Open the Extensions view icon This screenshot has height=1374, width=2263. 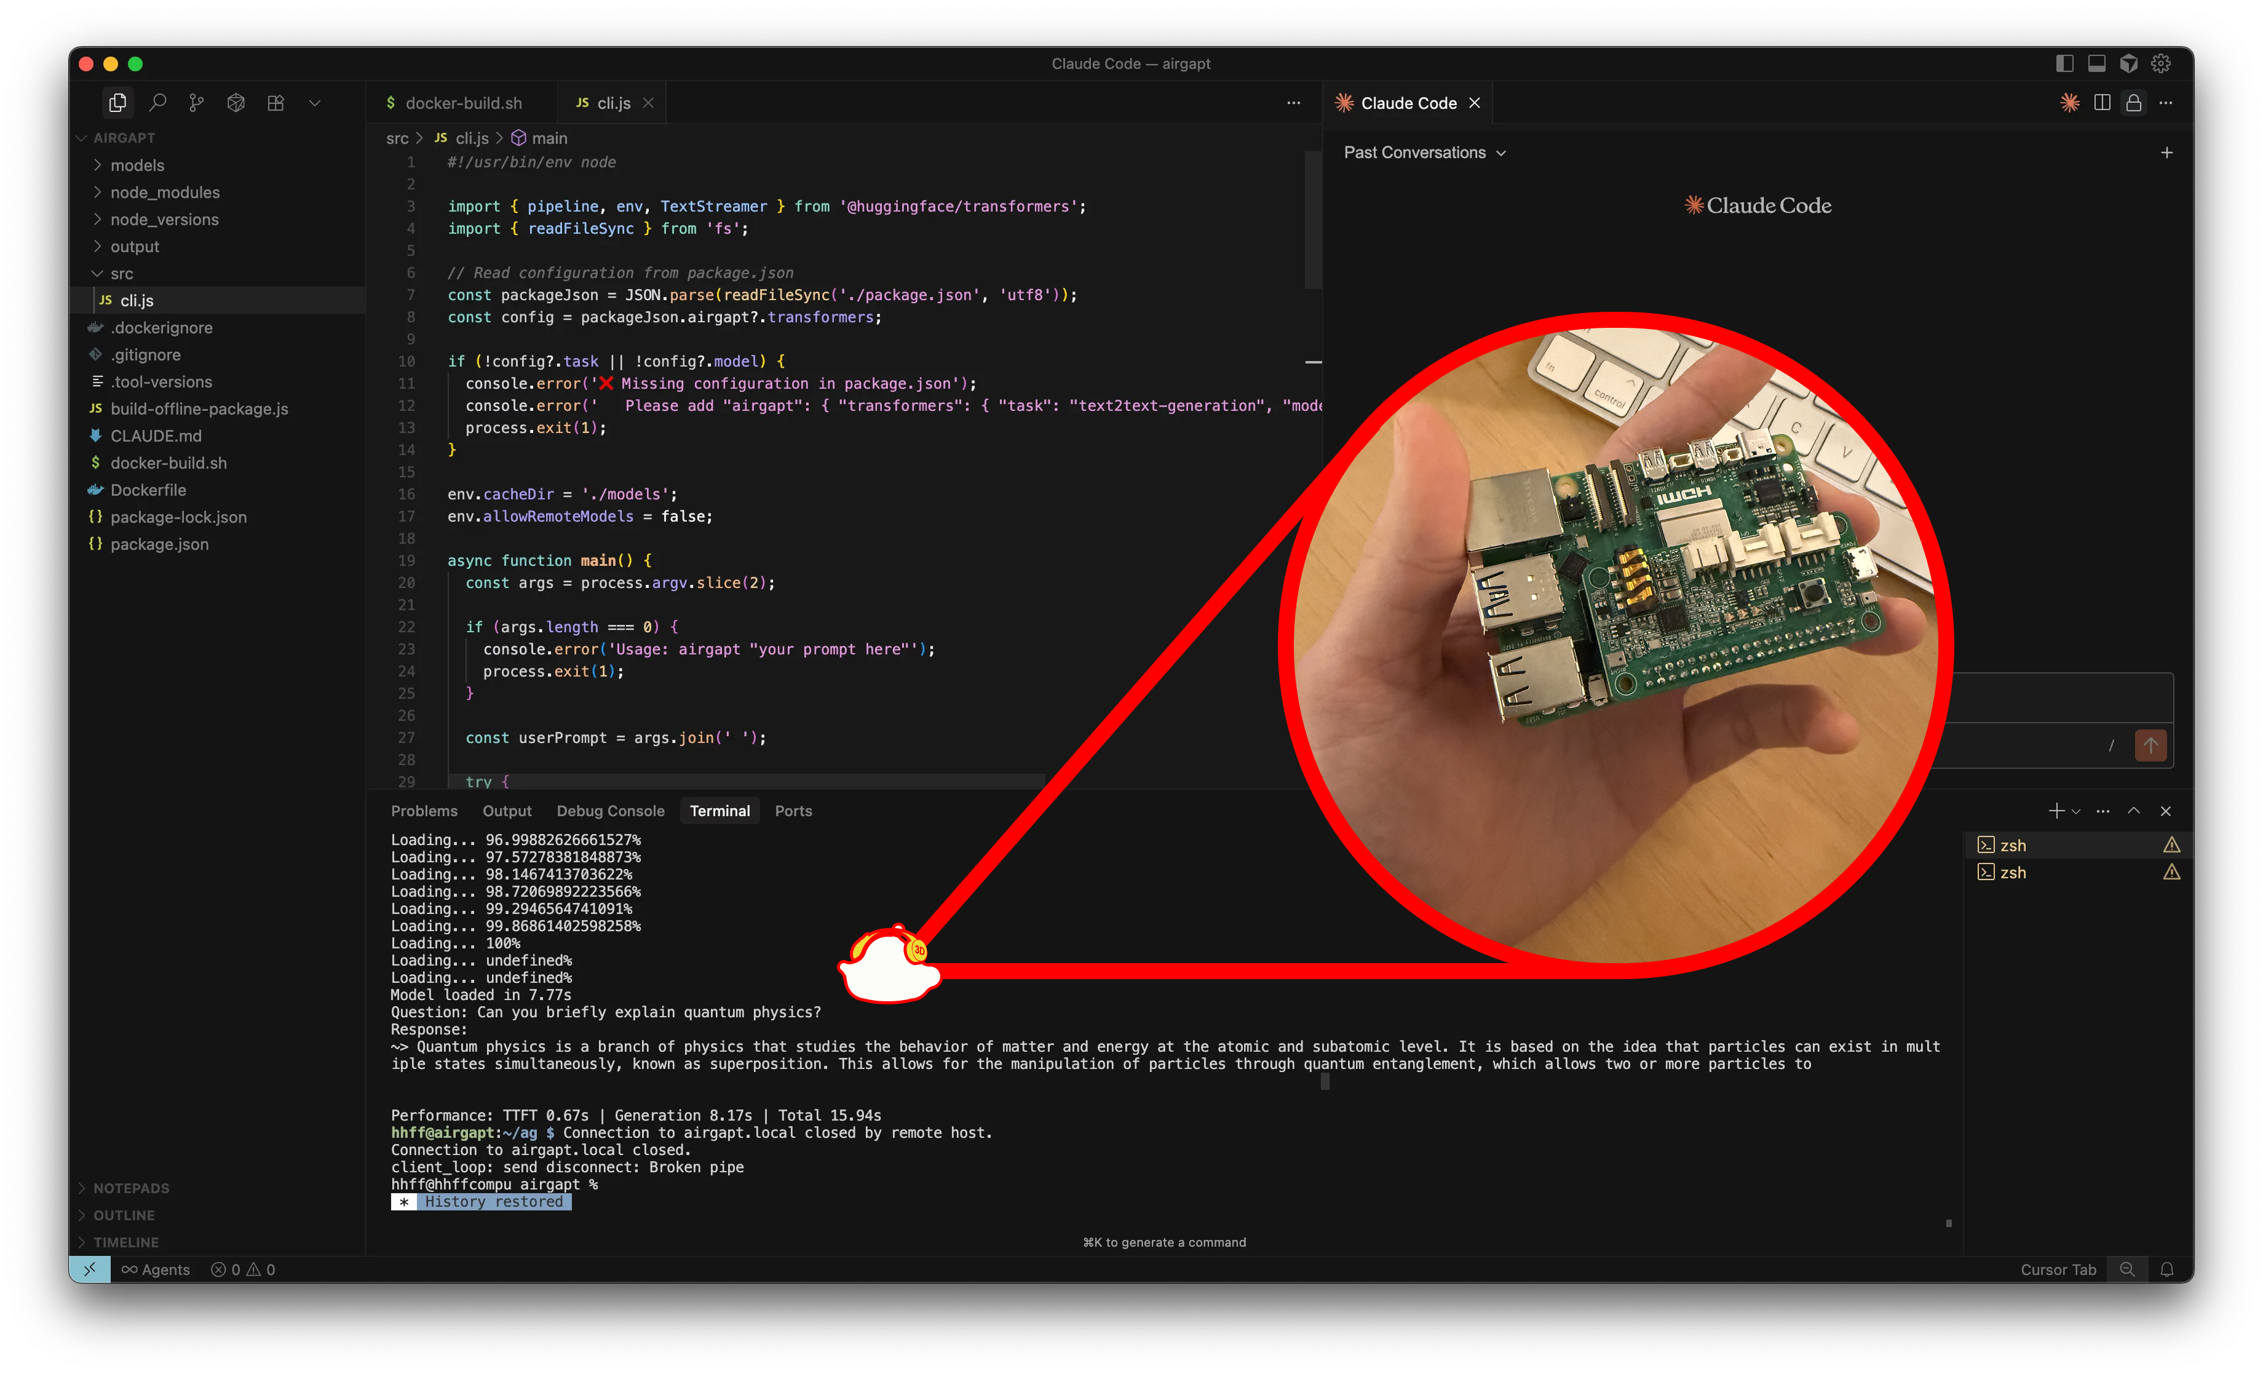pyautogui.click(x=275, y=103)
